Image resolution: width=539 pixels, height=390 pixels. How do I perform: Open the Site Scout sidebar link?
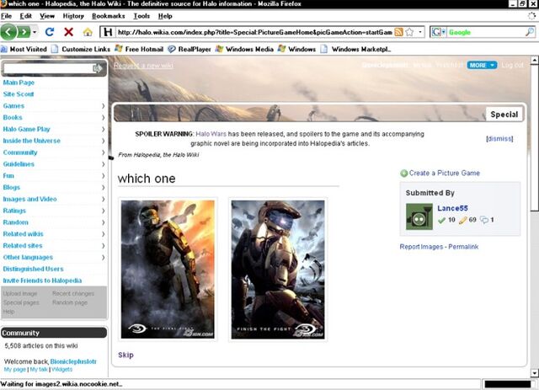pyautogui.click(x=19, y=94)
